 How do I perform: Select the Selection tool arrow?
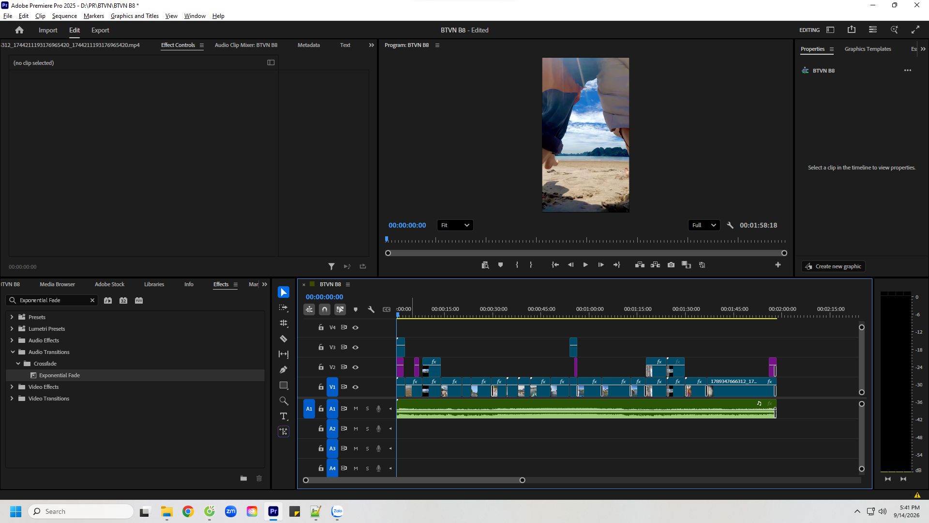(284, 292)
